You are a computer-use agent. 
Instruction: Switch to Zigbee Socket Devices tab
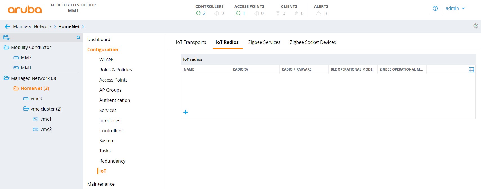pyautogui.click(x=313, y=42)
